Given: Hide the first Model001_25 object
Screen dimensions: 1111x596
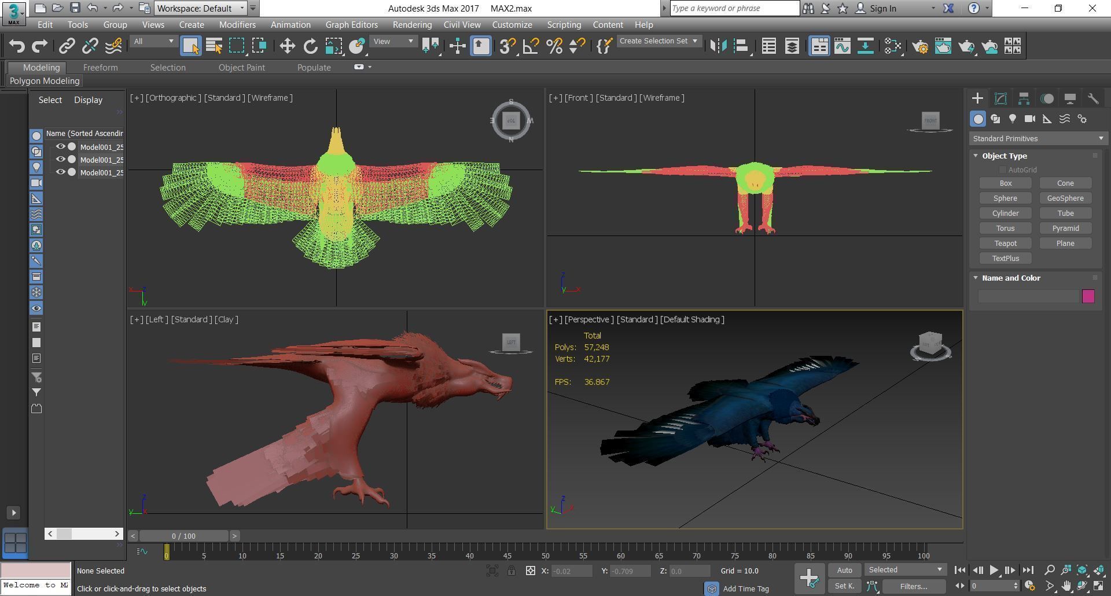Looking at the screenshot, I should [60, 146].
